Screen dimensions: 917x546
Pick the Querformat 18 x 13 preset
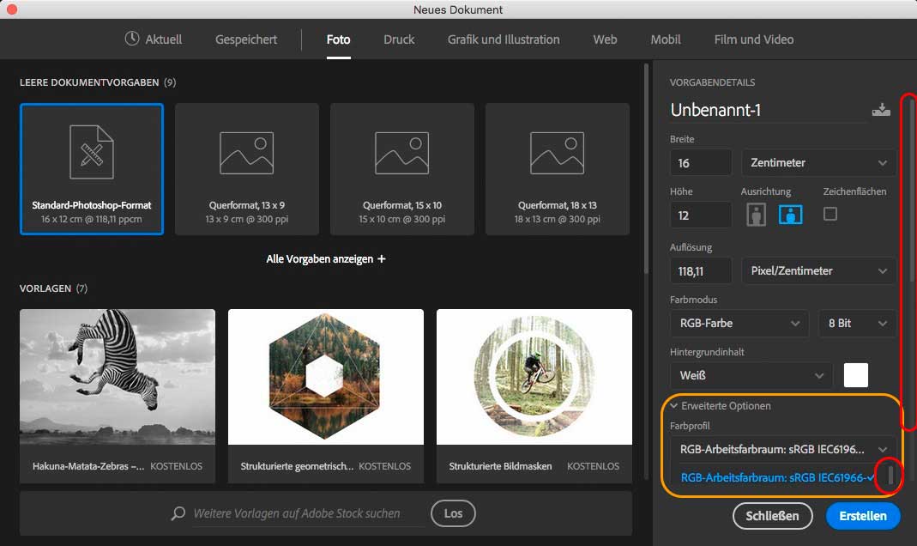click(x=557, y=169)
